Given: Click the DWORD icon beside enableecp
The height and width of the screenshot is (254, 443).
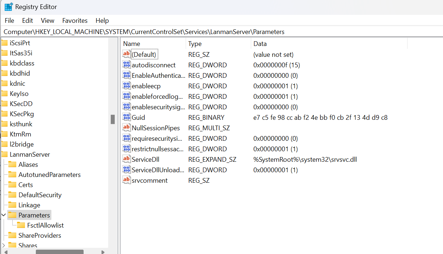Looking at the screenshot, I should point(126,86).
